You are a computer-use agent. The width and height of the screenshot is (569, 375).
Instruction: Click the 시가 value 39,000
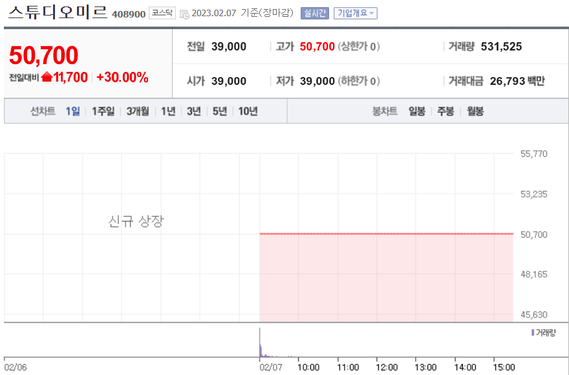pos(229,81)
